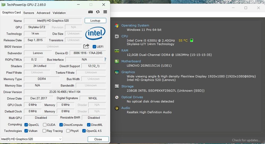Click the Release Date field Sep 1, 2015

pyautogui.click(x=35, y=40)
